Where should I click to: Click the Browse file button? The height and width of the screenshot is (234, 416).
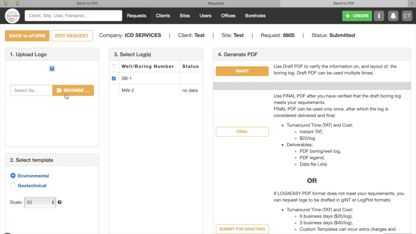point(73,90)
